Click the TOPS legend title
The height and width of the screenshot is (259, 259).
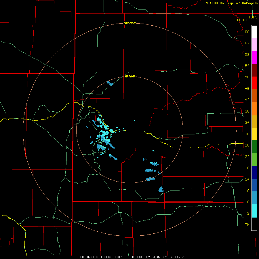pyautogui.click(x=253, y=17)
